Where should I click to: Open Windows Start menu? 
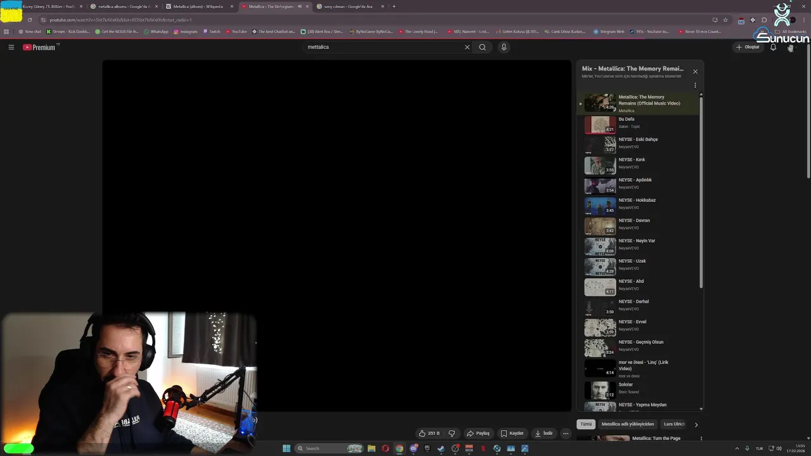click(286, 448)
